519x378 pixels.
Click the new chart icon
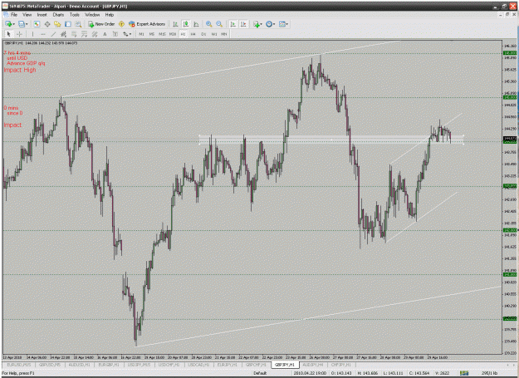coord(8,24)
